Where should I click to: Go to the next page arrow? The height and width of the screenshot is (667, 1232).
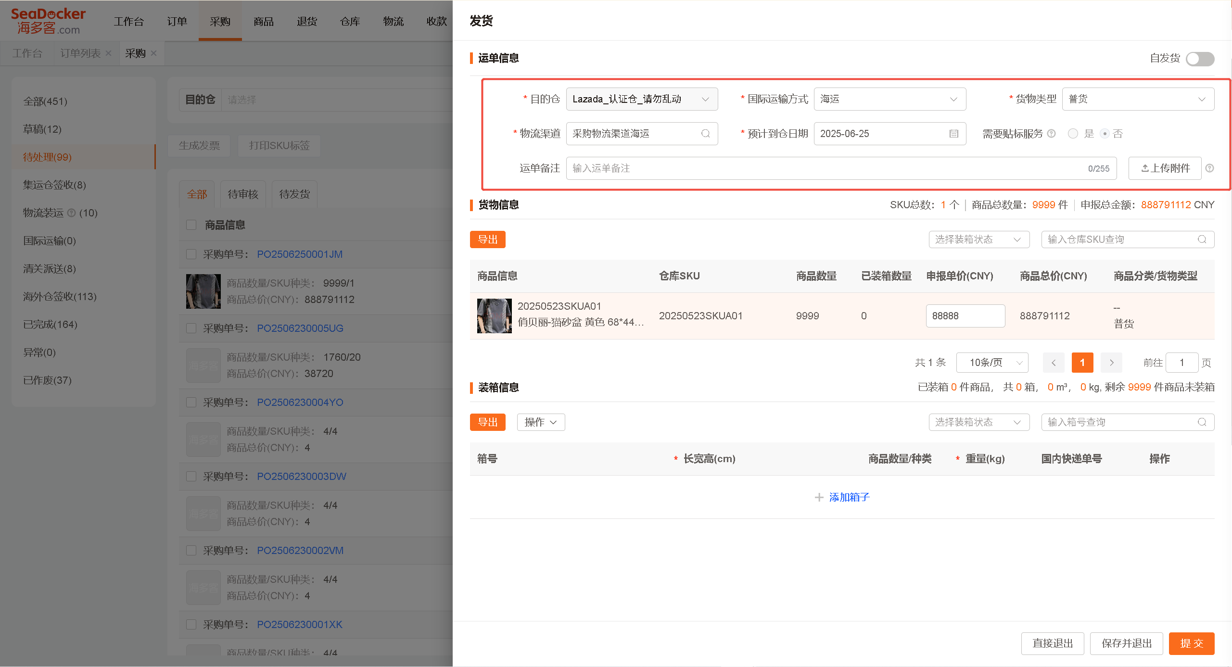coord(1111,363)
